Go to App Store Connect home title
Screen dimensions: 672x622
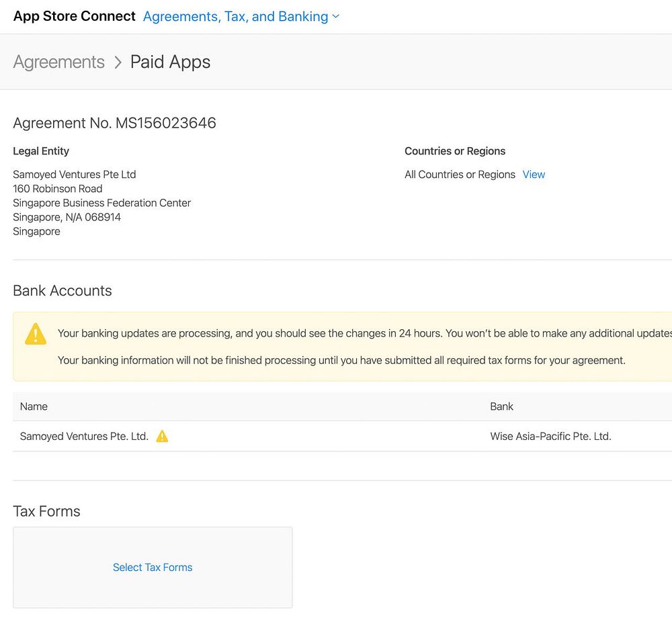pos(75,17)
